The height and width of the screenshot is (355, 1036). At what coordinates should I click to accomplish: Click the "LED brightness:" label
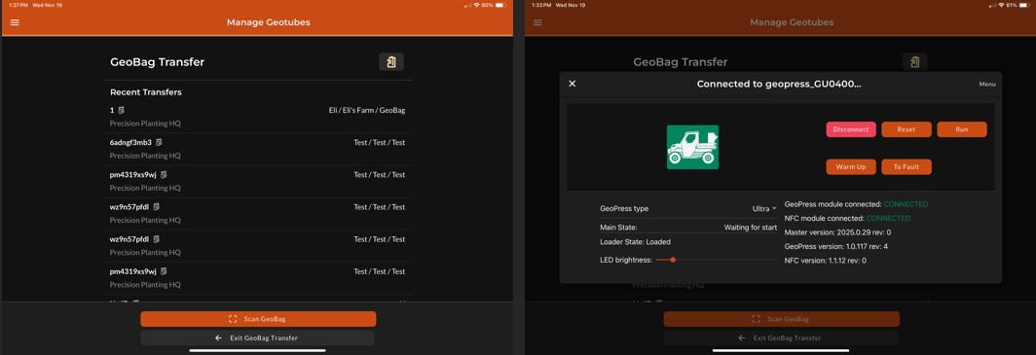626,260
